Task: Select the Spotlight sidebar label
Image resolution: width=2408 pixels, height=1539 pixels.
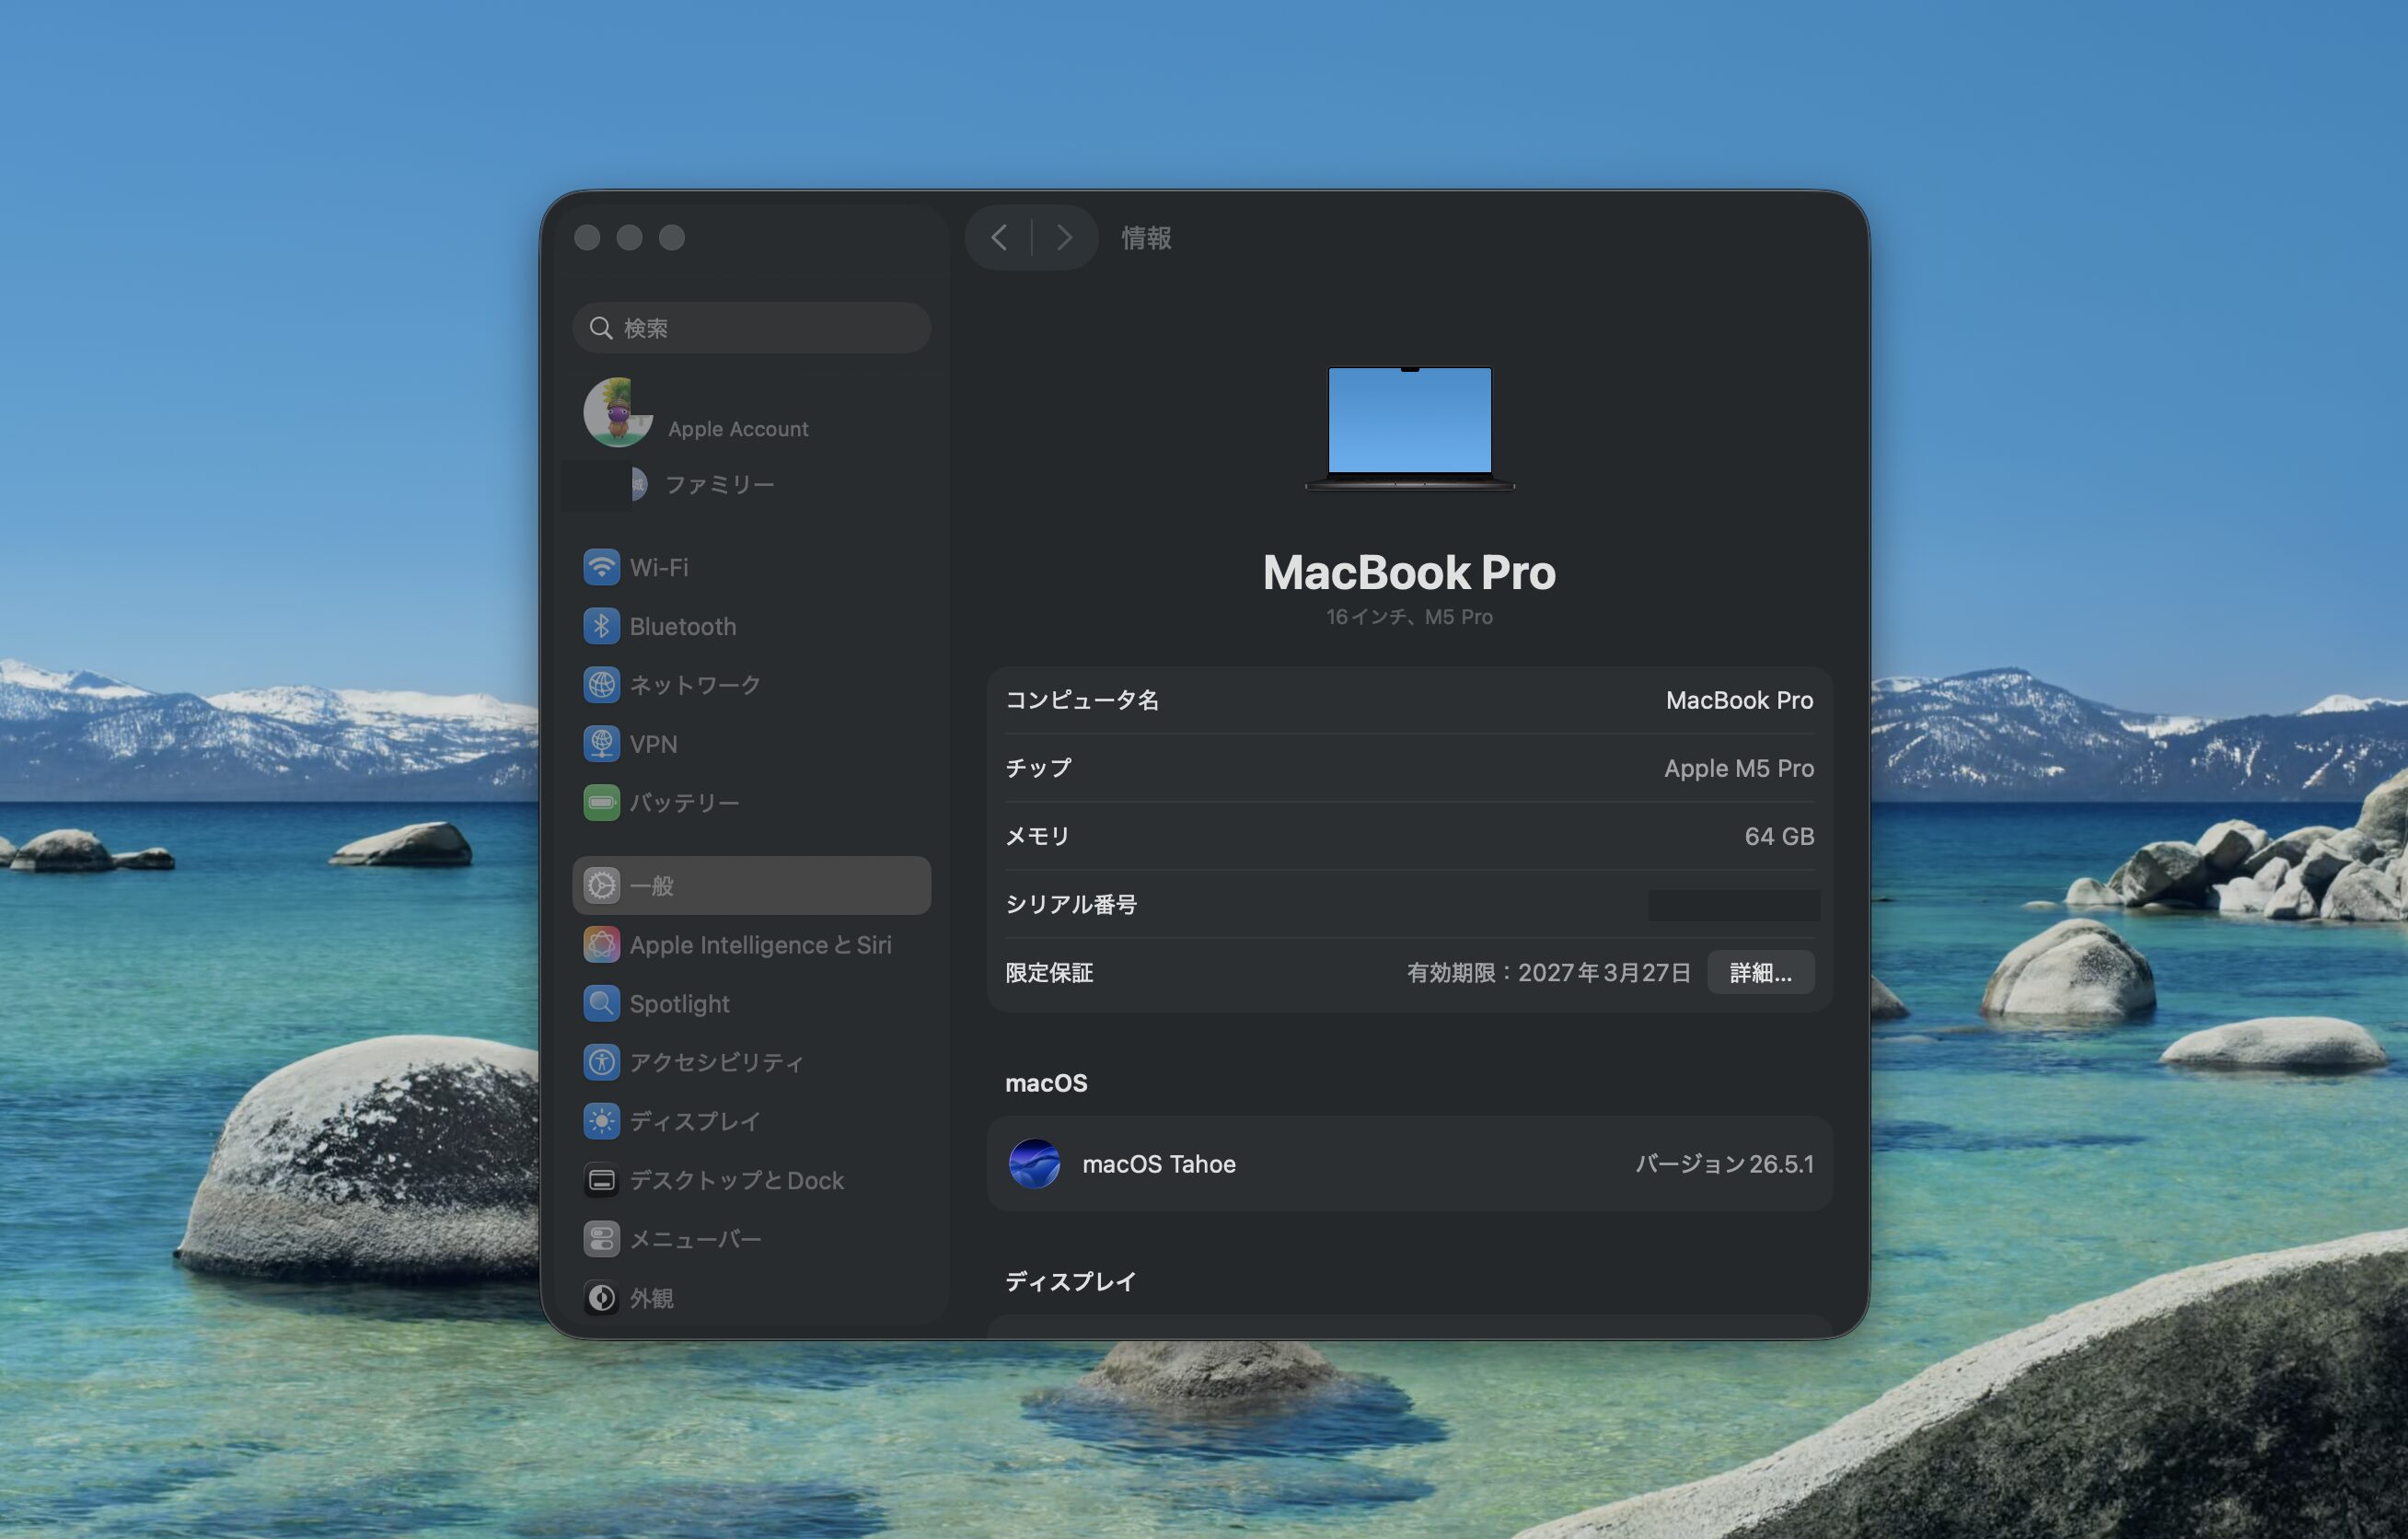Action: point(680,1004)
